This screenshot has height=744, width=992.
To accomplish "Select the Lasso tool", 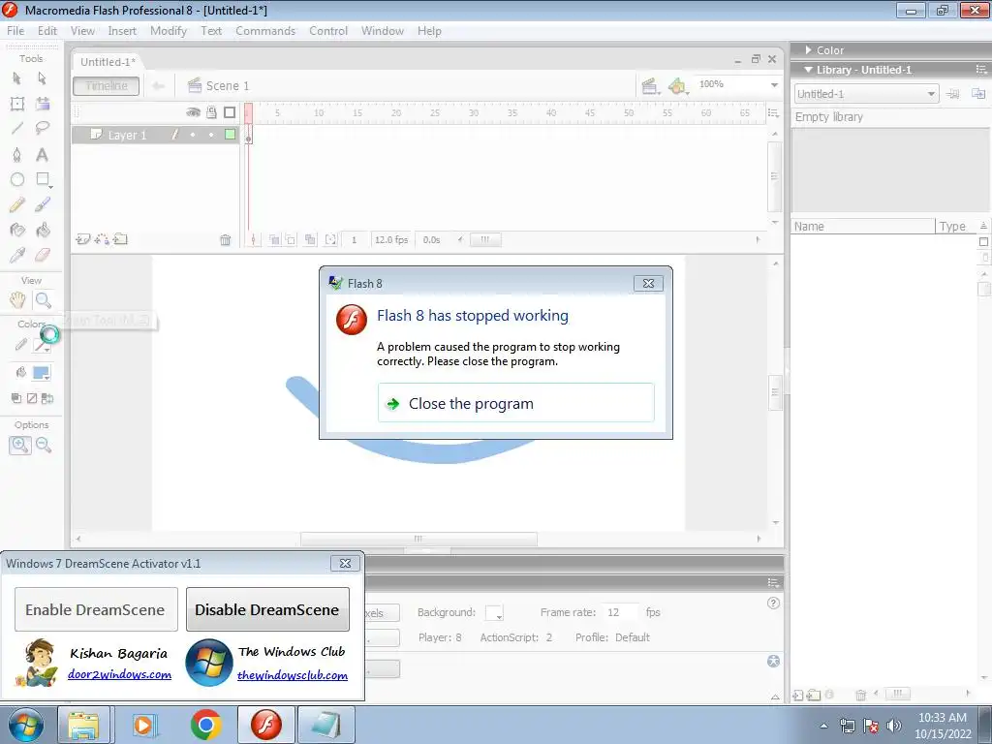I will tap(43, 129).
